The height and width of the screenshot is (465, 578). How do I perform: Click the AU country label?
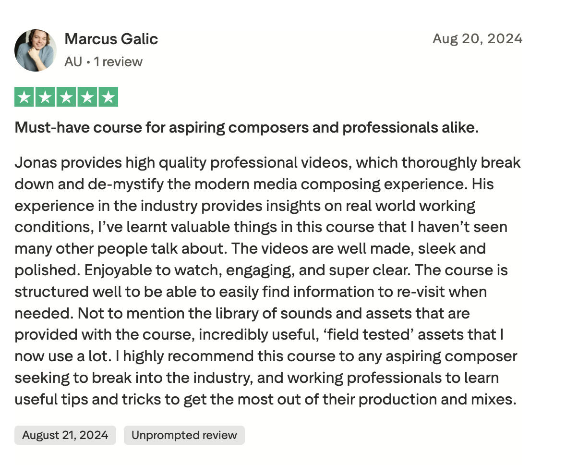pos(73,62)
